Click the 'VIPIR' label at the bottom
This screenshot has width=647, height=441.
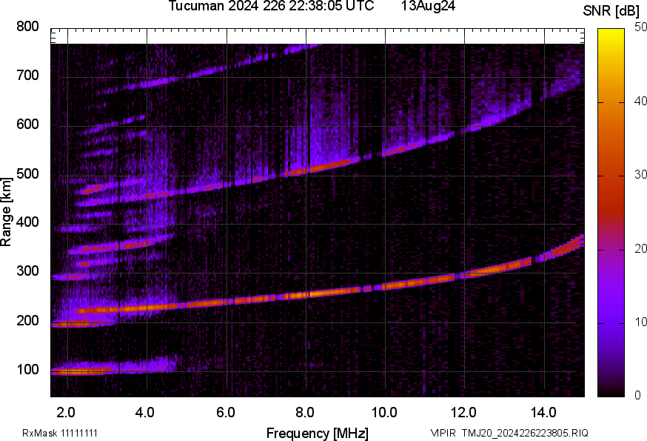[x=444, y=433]
